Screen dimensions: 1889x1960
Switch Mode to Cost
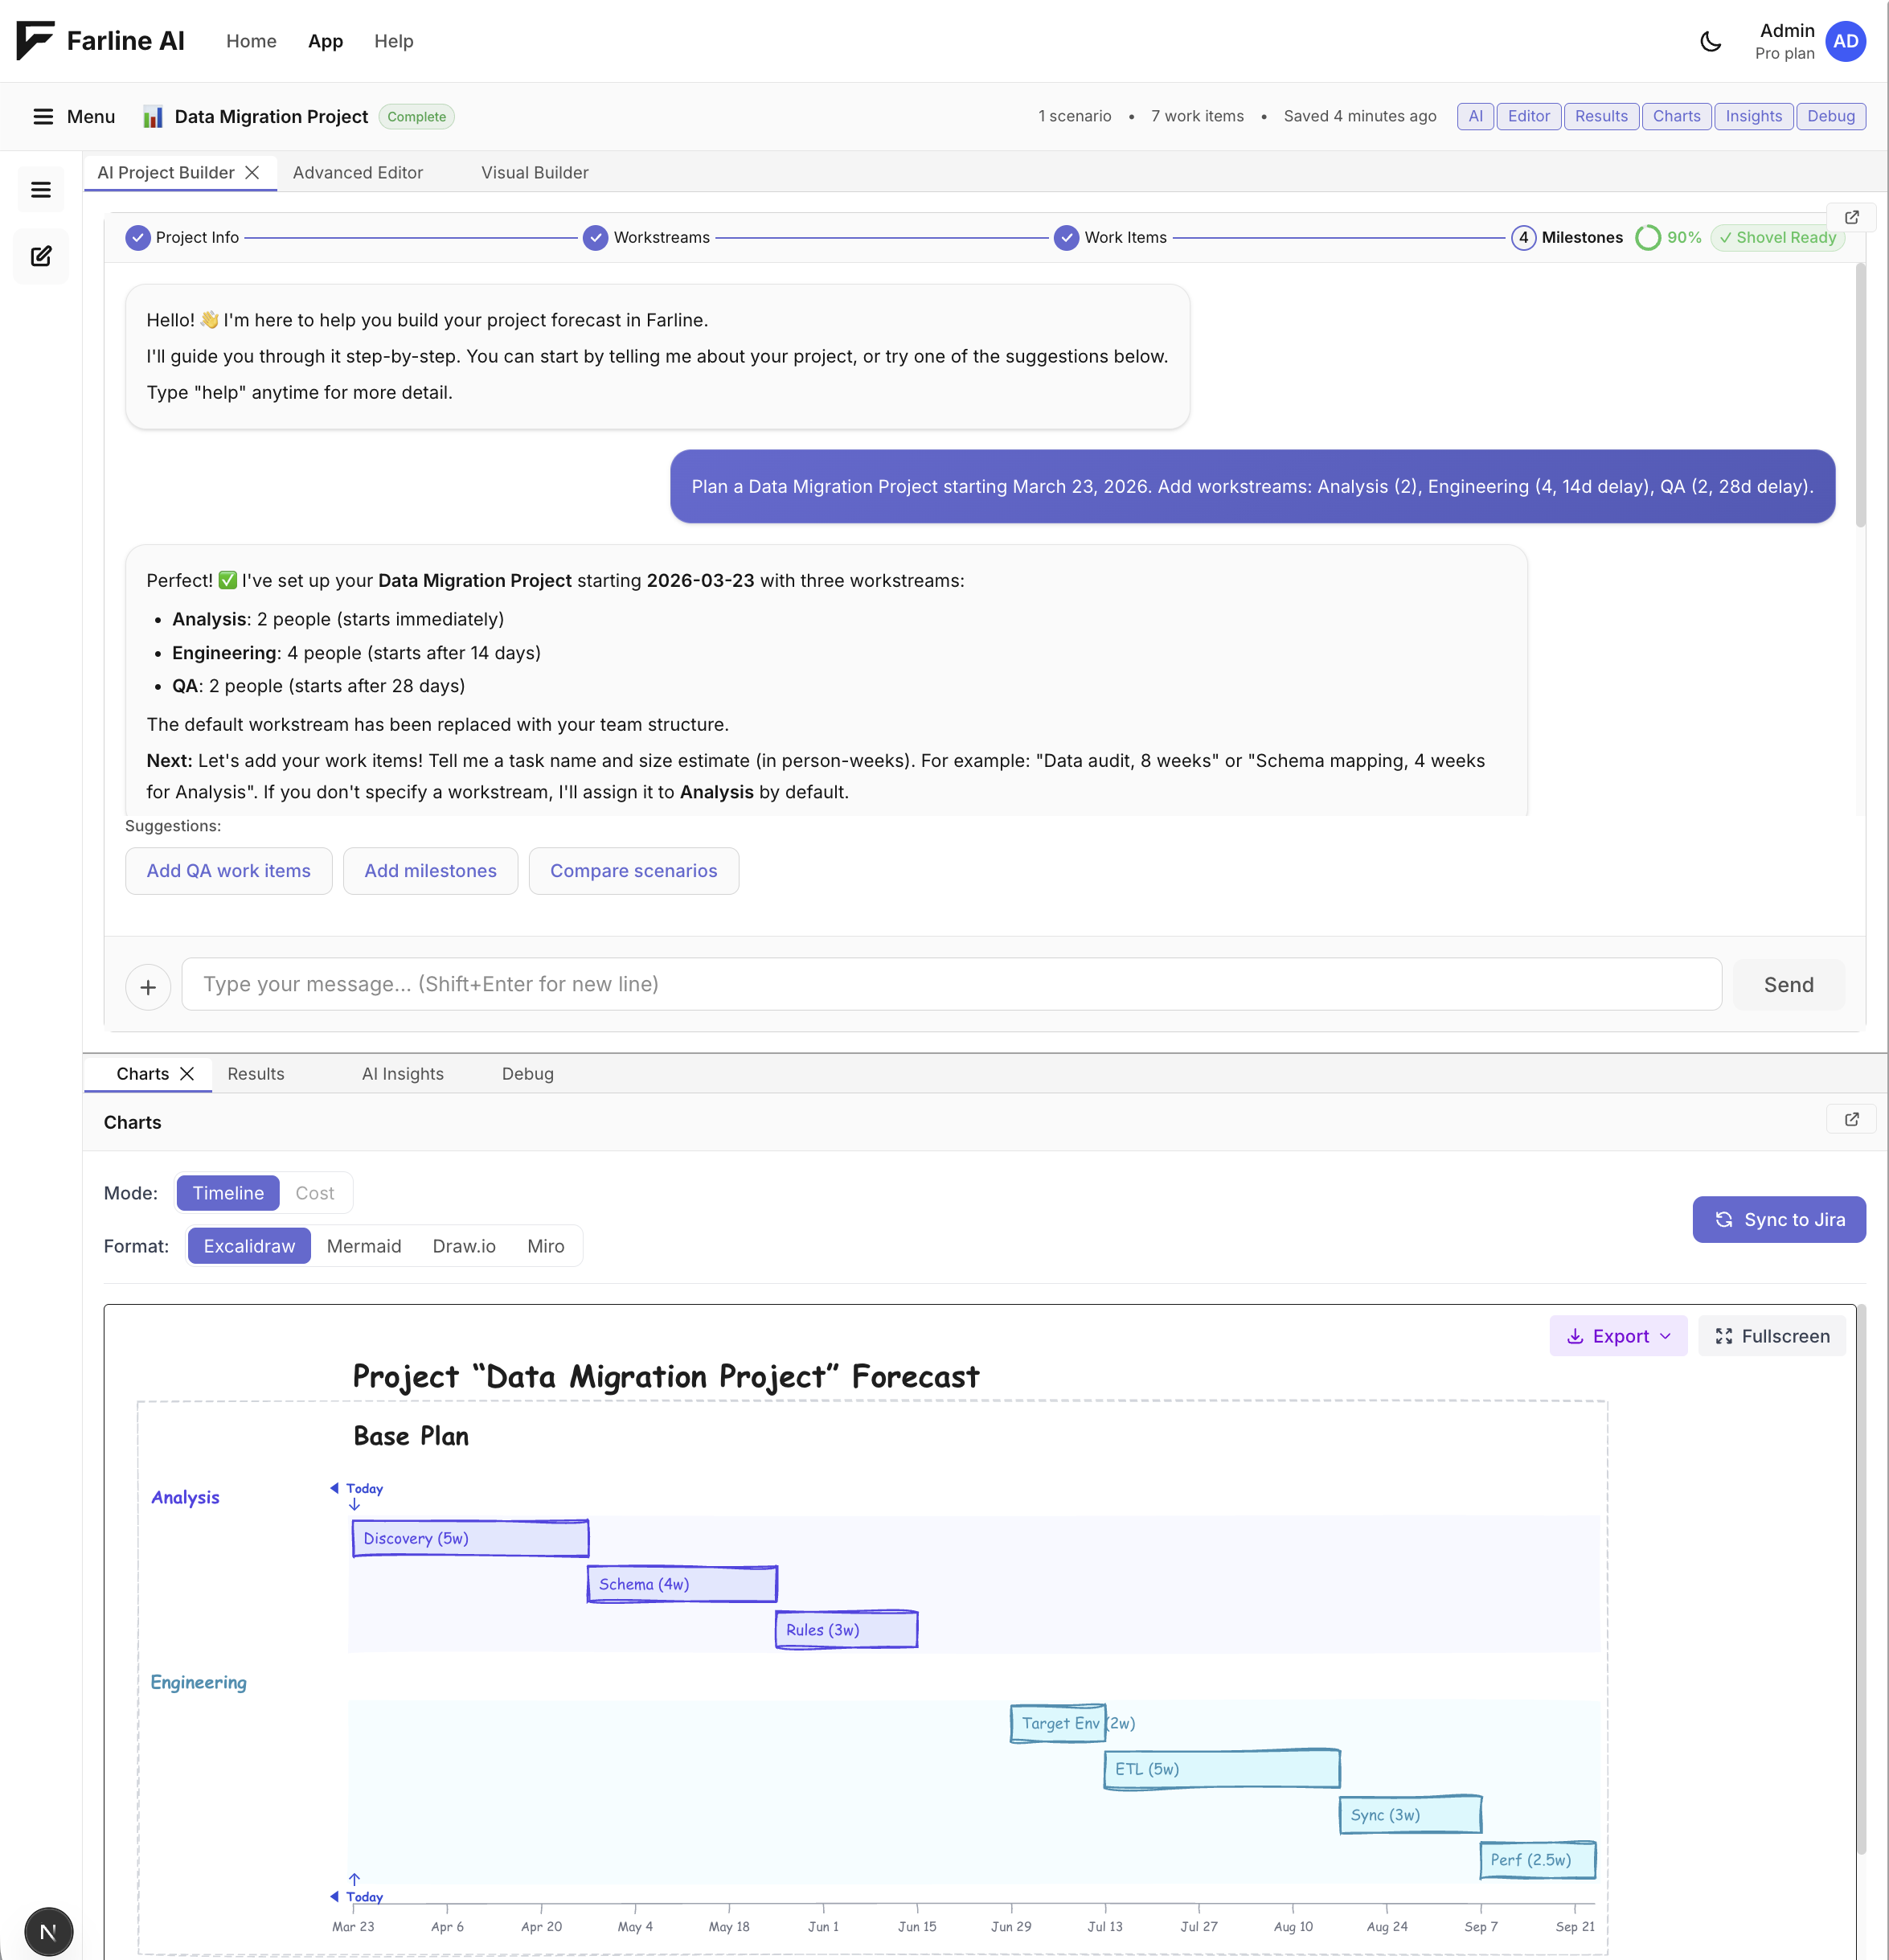[x=314, y=1193]
